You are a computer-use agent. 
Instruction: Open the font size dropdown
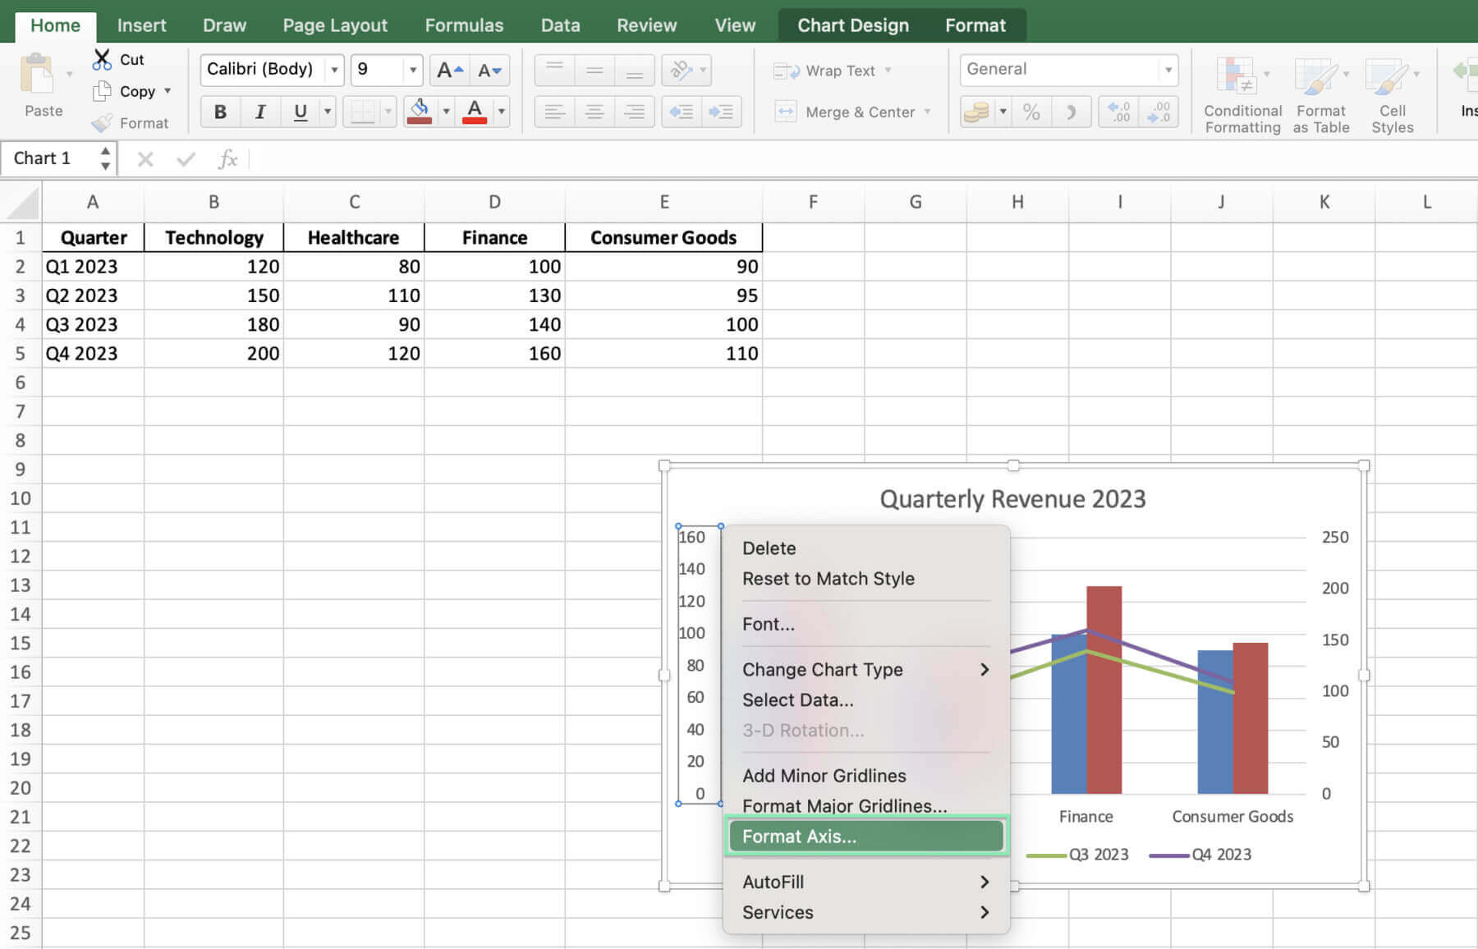pyautogui.click(x=413, y=70)
